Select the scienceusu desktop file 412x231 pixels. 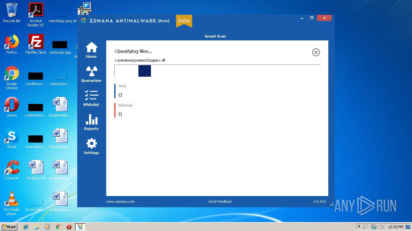pos(60,79)
